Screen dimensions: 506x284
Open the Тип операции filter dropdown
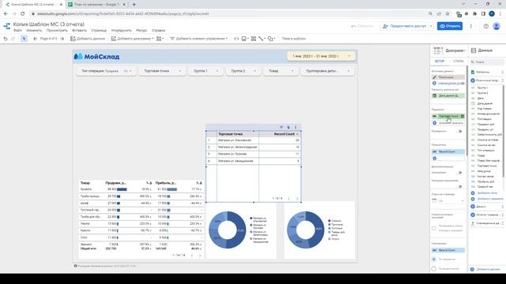pos(106,71)
